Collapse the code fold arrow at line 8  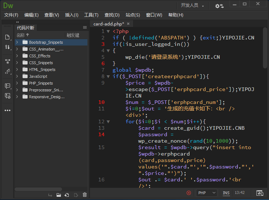(108, 76)
